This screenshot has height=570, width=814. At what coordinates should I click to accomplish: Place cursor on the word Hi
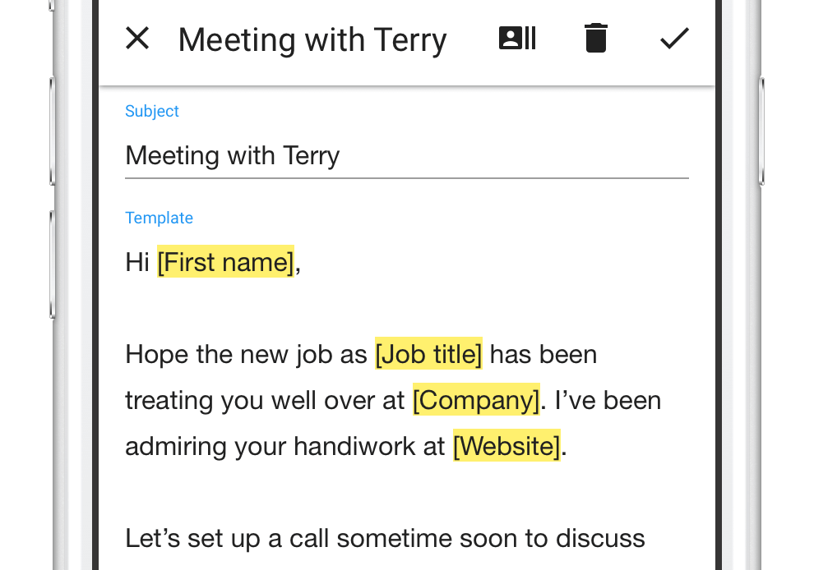click(x=137, y=262)
